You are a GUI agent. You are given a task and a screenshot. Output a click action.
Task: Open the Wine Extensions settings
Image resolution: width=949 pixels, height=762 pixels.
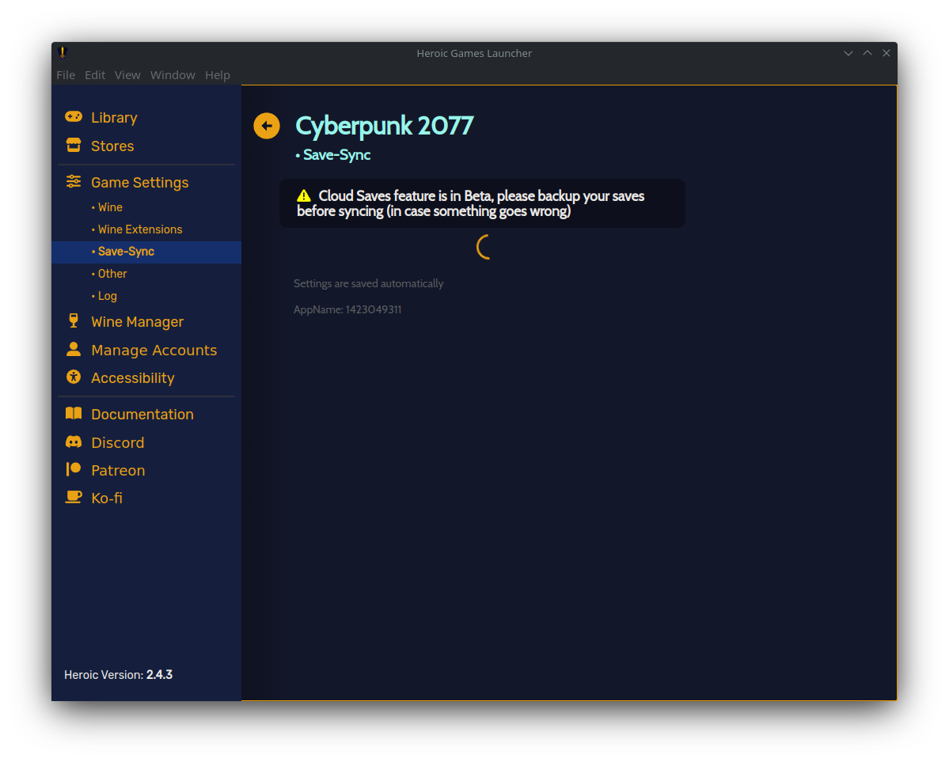point(140,229)
